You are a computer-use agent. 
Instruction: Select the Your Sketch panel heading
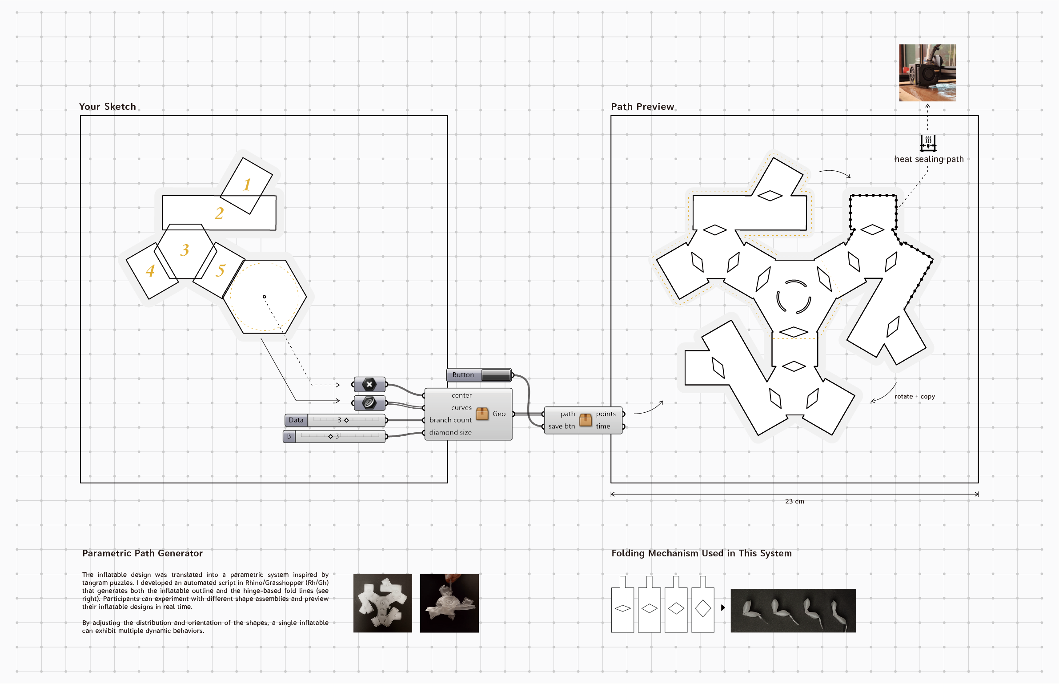pos(107,106)
